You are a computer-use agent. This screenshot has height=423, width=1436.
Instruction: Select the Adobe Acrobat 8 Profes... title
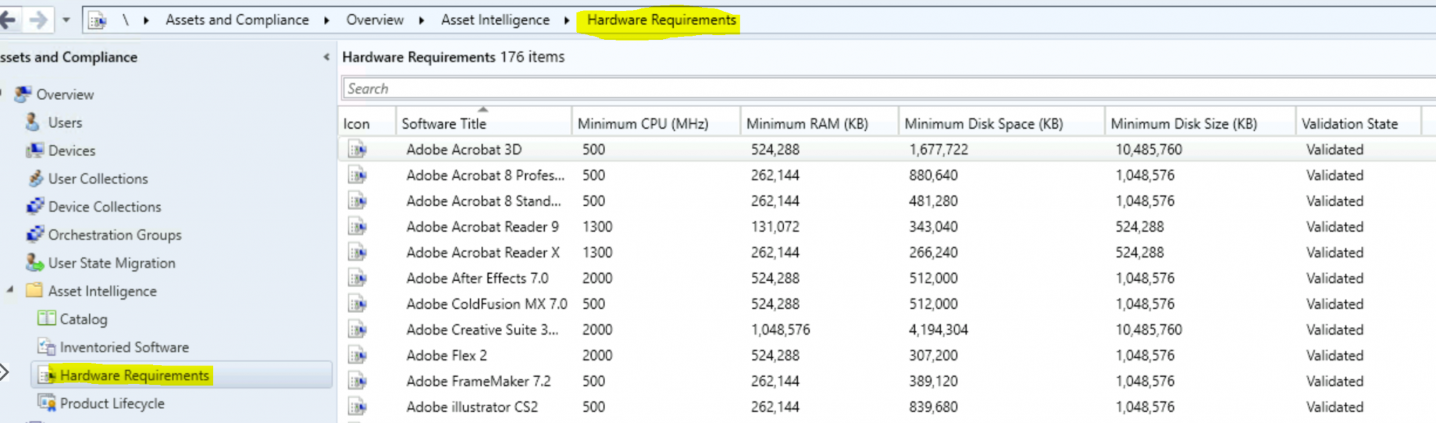[x=485, y=175]
